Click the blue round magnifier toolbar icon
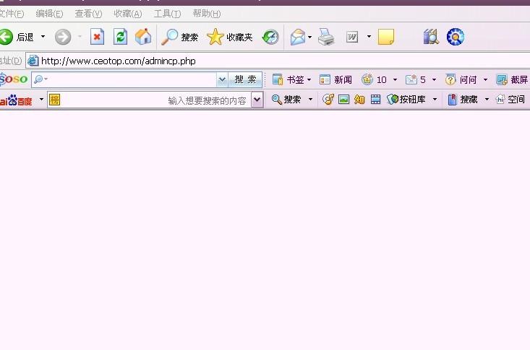 [456, 37]
